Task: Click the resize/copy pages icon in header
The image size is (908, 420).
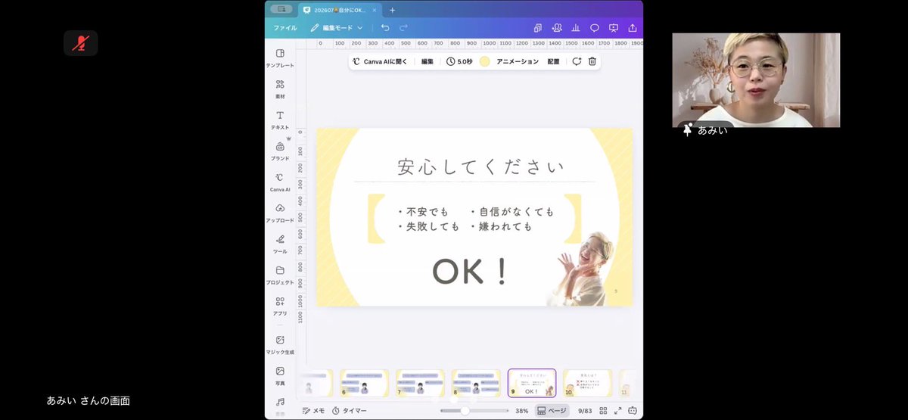Action: pyautogui.click(x=538, y=28)
